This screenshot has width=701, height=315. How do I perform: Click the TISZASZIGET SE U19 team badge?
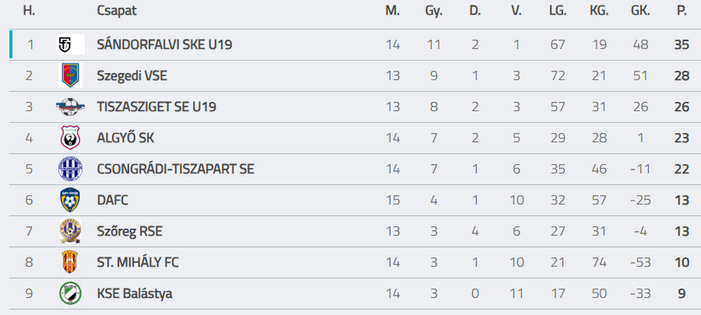coord(70,107)
